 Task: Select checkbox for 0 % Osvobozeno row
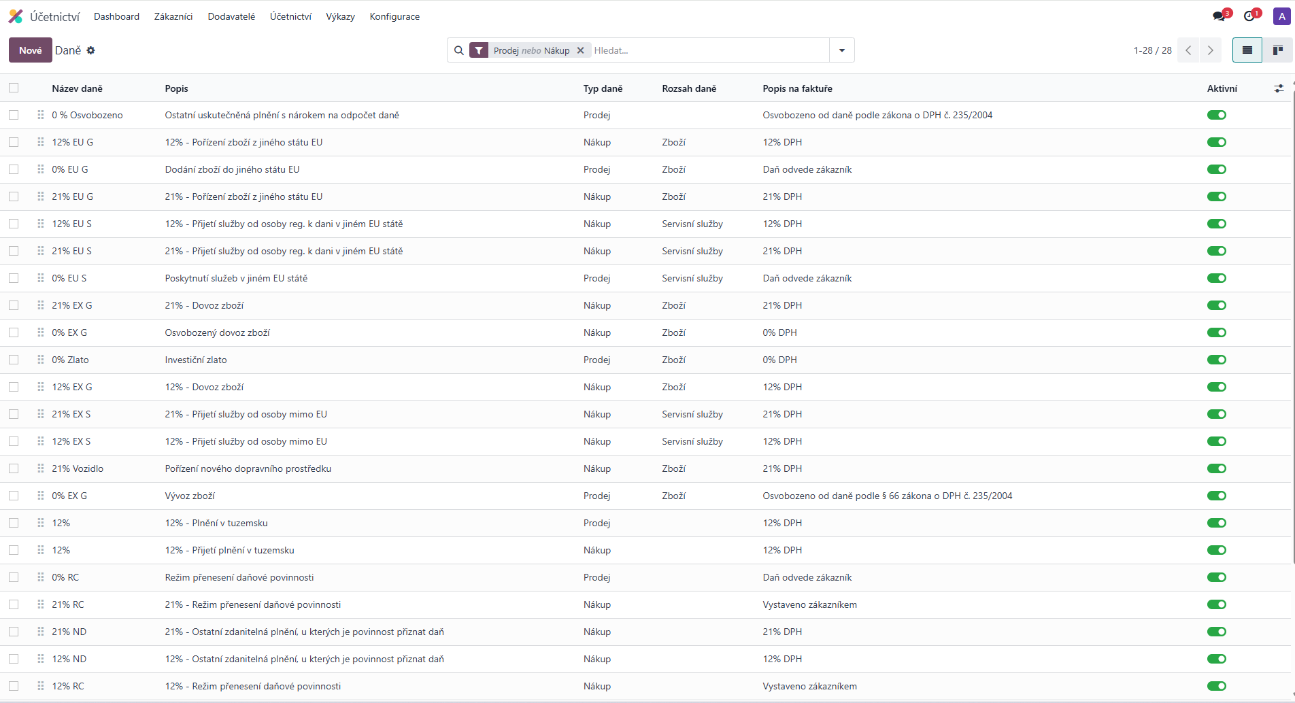tap(14, 115)
